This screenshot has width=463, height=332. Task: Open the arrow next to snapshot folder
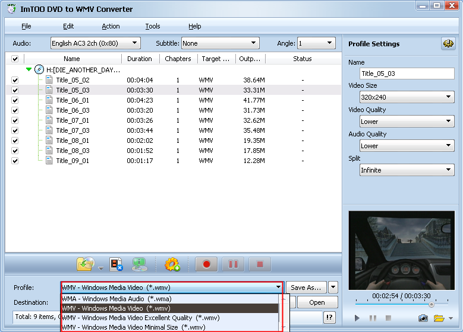click(x=451, y=318)
